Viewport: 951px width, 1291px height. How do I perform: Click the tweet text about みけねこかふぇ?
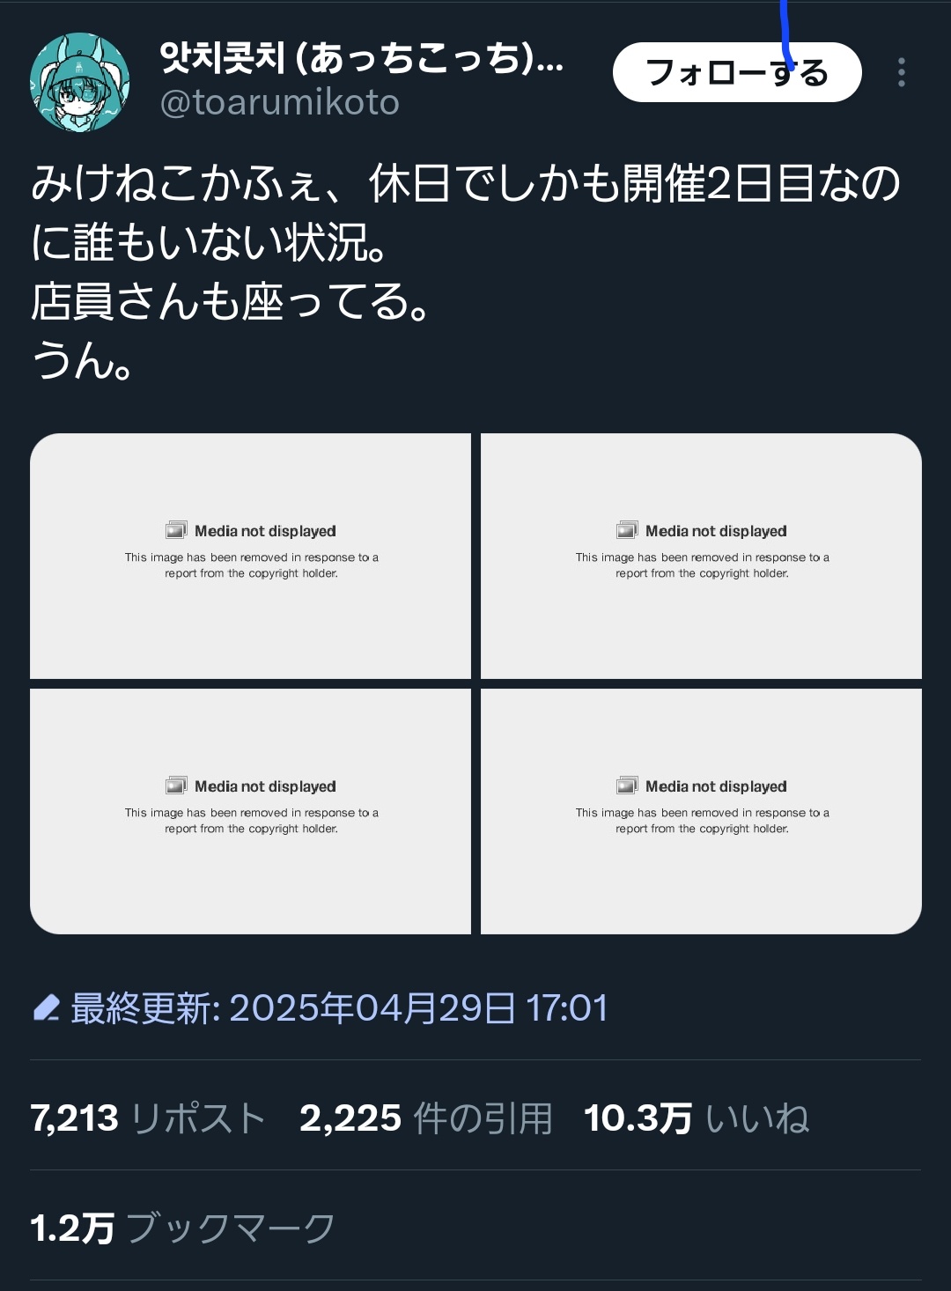(466, 271)
